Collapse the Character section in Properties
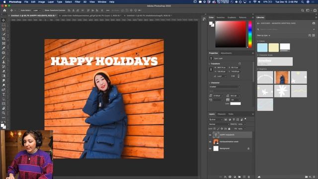The image size is (318, 179). (x=210, y=83)
